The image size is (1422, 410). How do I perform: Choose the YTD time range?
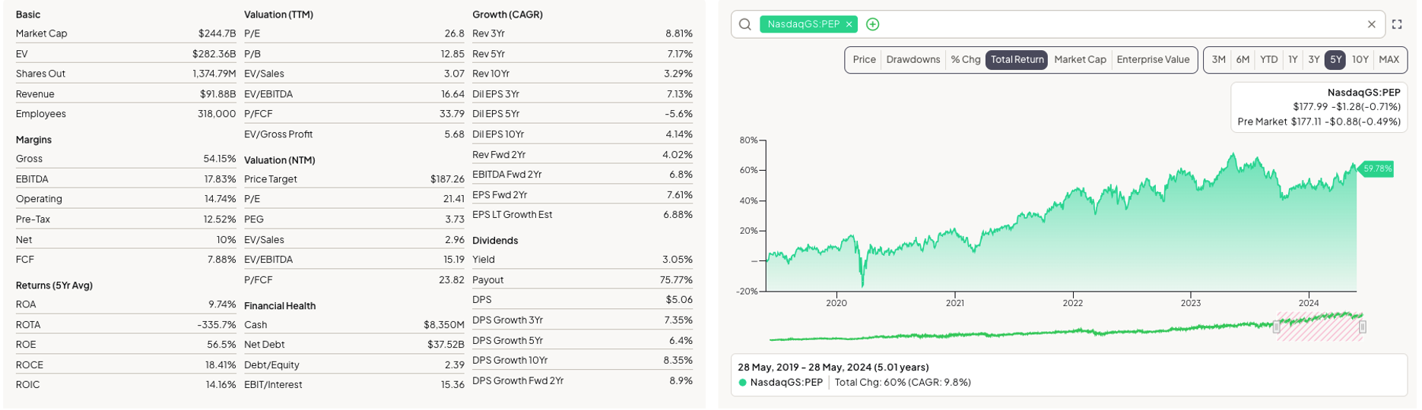1268,60
